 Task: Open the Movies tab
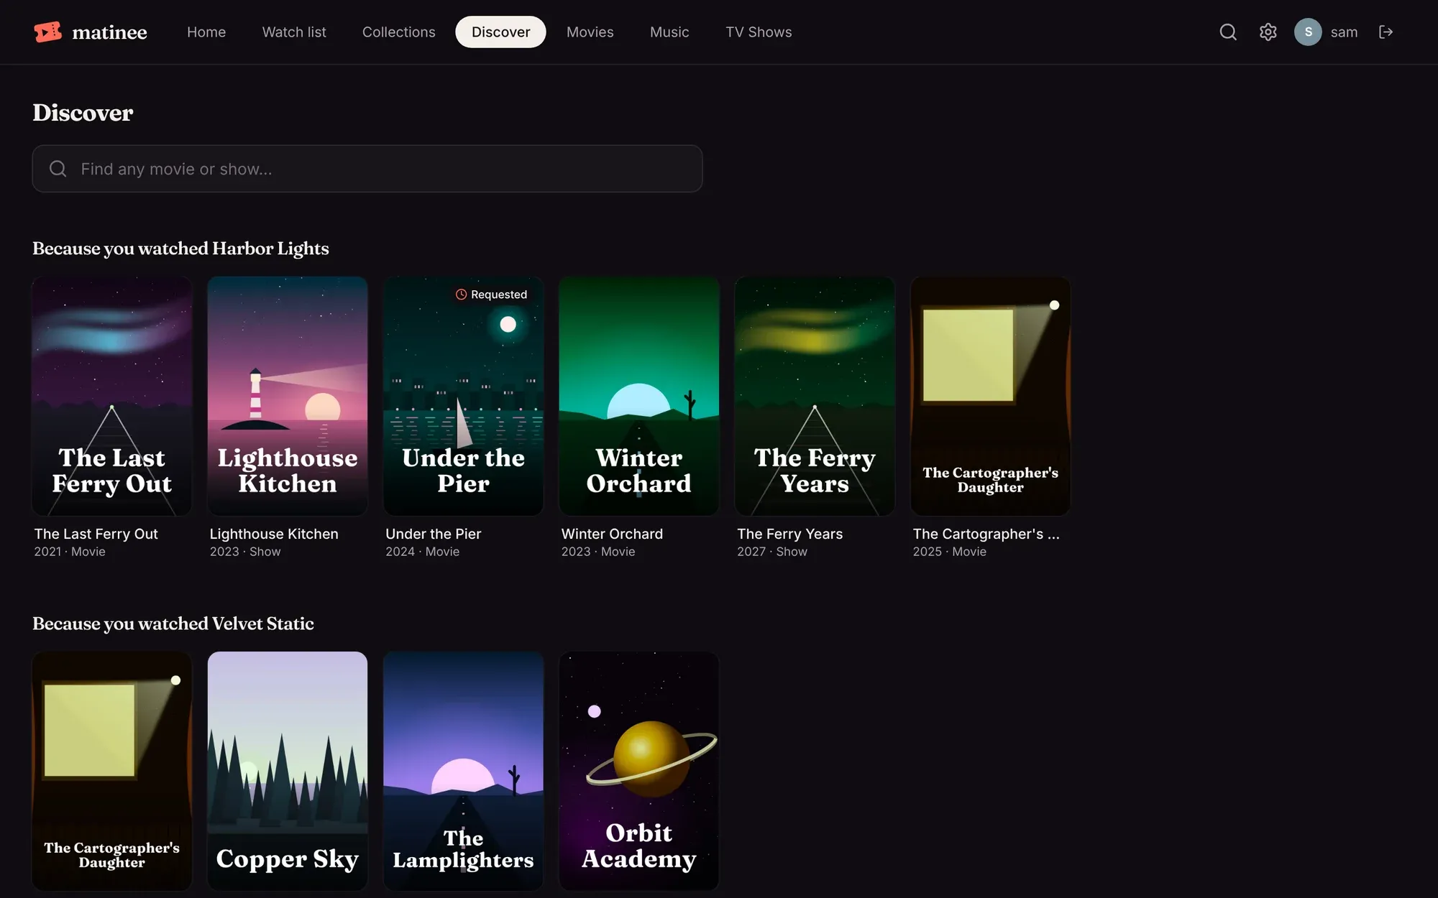coord(590,32)
